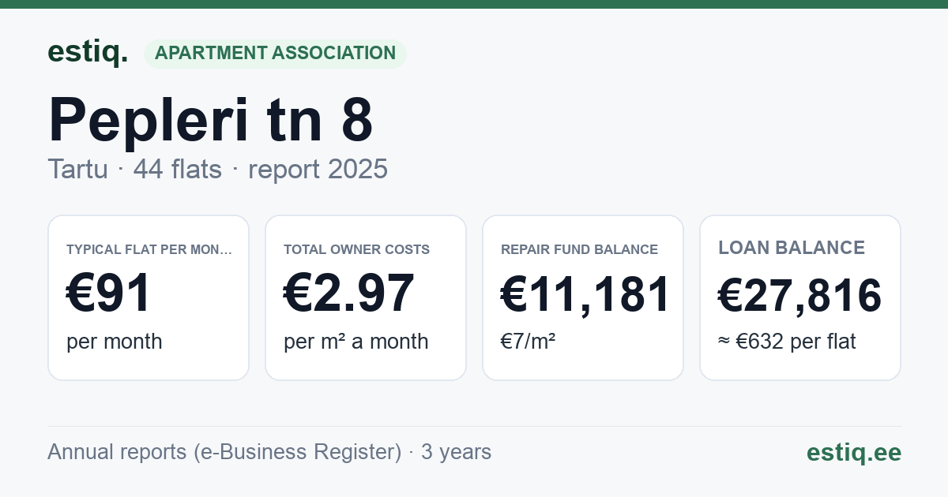Click the 'per m² a month' caption
This screenshot has width=948, height=497.
[355, 342]
